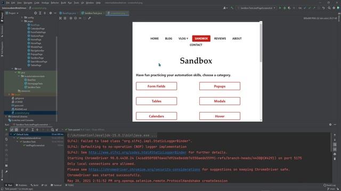Open the TODO tool window tab
This screenshot has width=341, height=191.
pyautogui.click(x=70, y=185)
